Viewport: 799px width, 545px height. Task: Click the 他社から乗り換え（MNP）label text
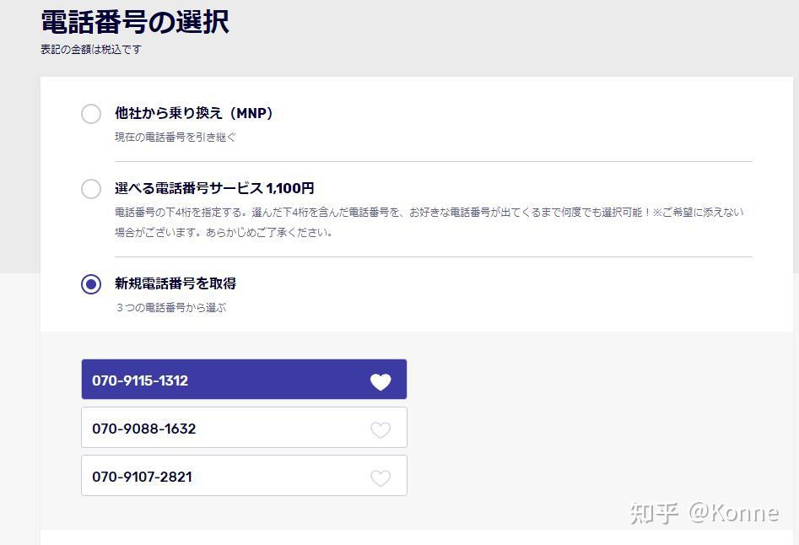[x=194, y=113]
